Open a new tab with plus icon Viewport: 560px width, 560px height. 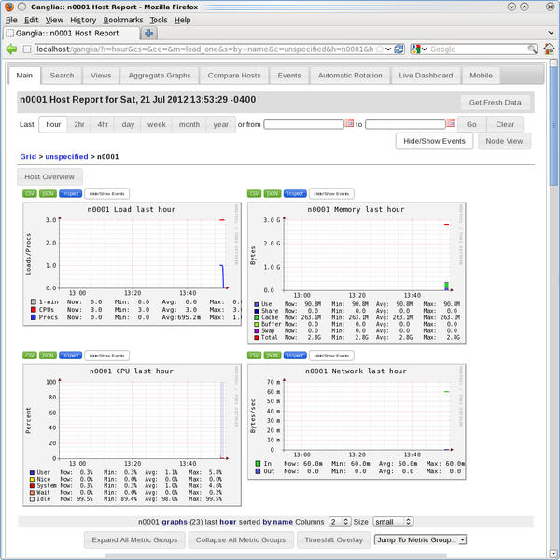[x=149, y=34]
